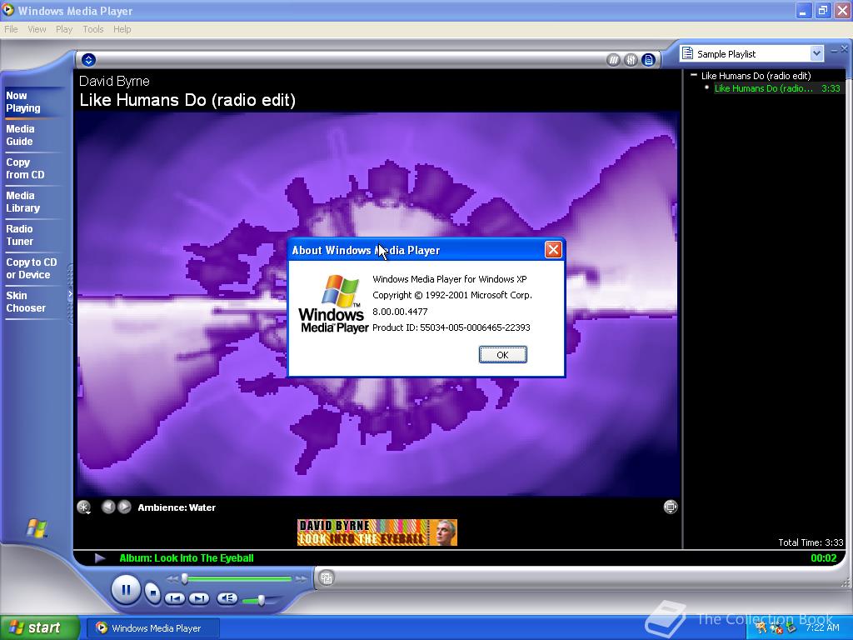
Task: Show the previous visualization
Action: click(108, 507)
